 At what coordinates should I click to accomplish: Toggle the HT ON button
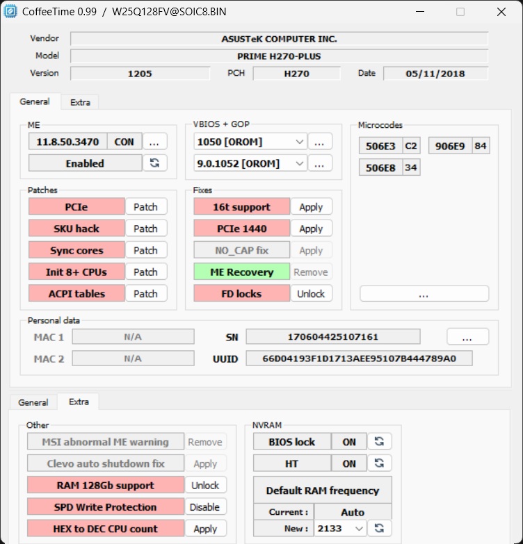(349, 463)
